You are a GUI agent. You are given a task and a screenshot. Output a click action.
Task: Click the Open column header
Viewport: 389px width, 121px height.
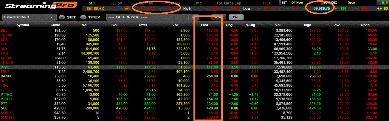tap(365, 25)
